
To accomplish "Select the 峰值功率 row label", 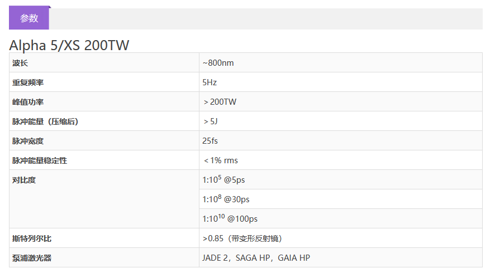I will pos(28,102).
